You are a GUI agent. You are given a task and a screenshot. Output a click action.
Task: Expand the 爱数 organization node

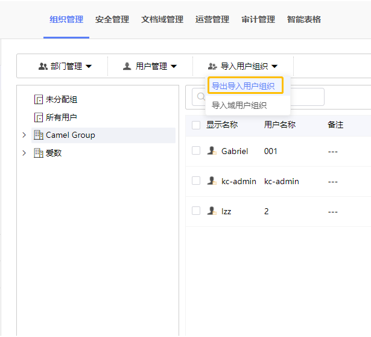click(24, 153)
